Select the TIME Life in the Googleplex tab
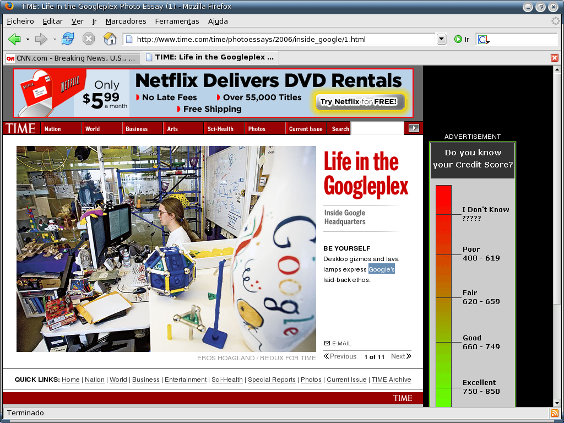This screenshot has height=423, width=564. click(210, 57)
